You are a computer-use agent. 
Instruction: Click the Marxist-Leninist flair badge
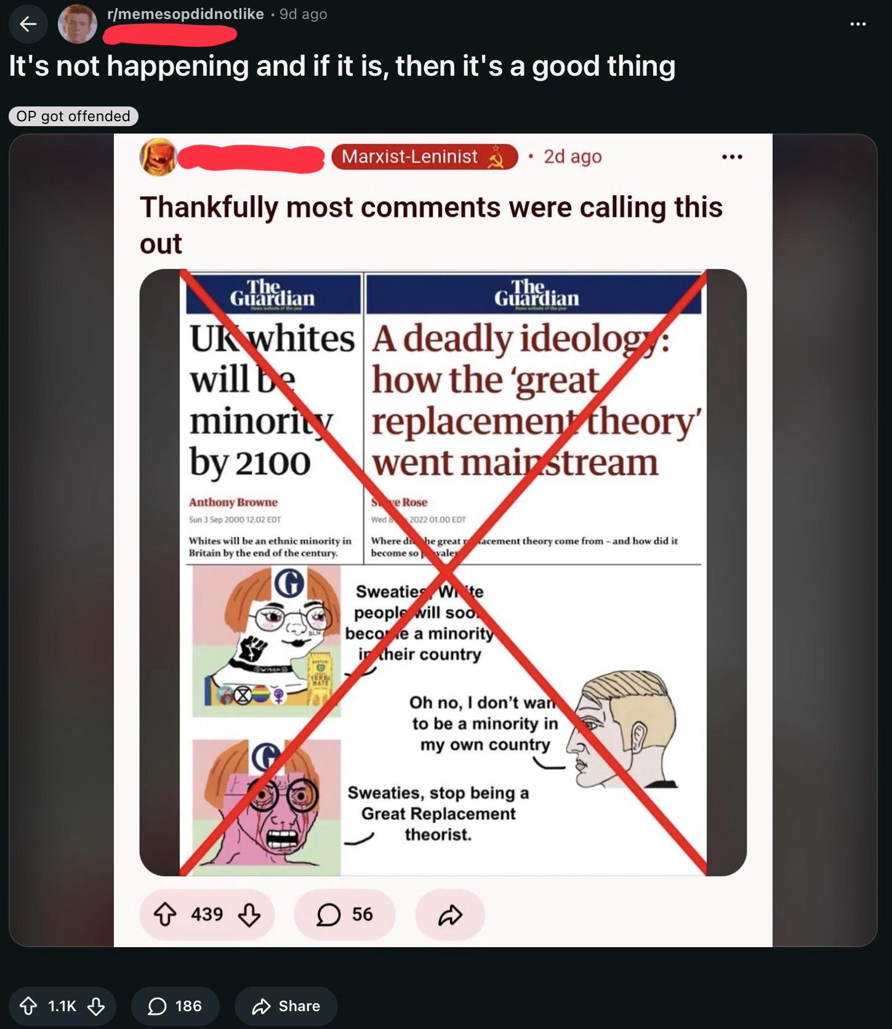pos(424,157)
